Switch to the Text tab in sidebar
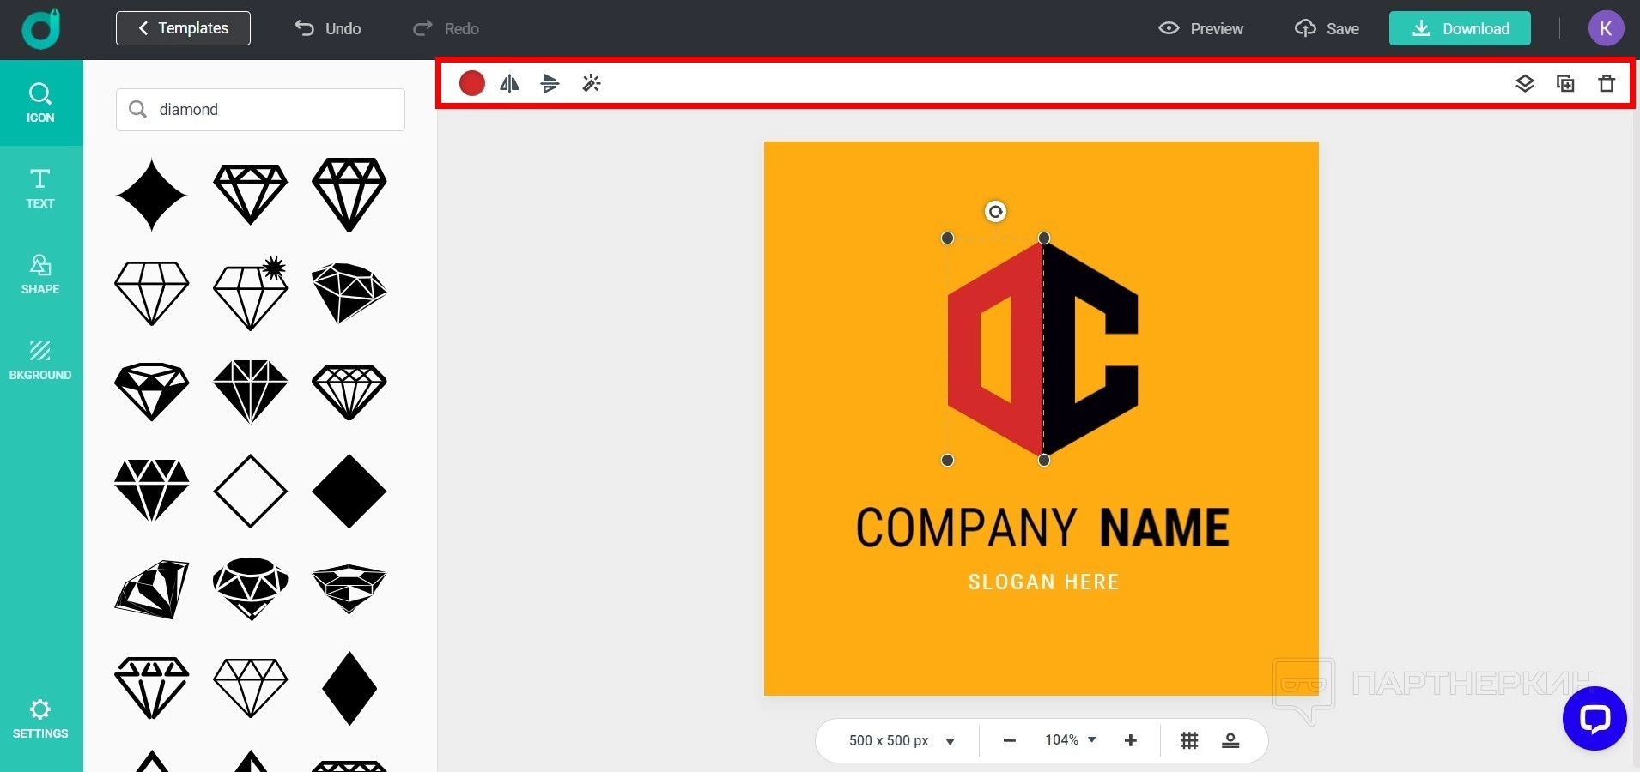 pyautogui.click(x=40, y=189)
